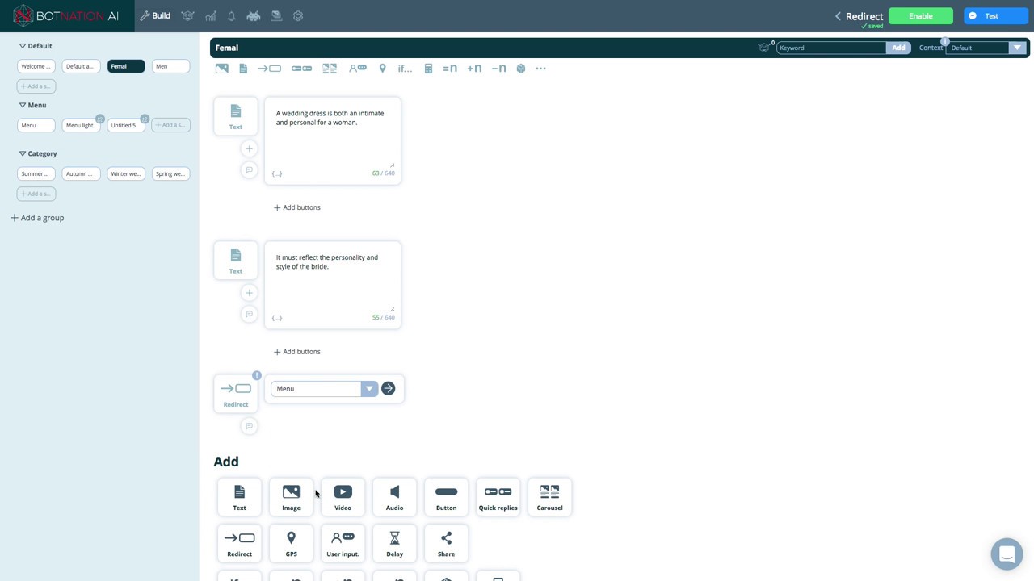Open the Autumn sequence in Category
The image size is (1034, 581).
(x=81, y=173)
